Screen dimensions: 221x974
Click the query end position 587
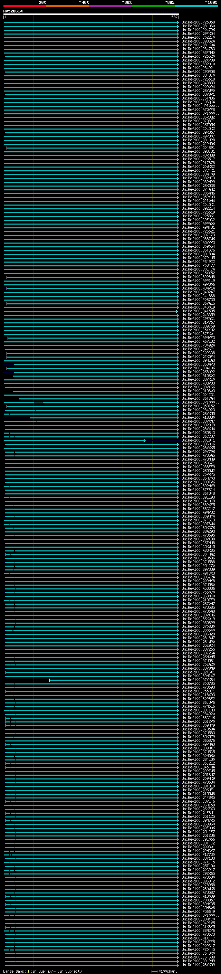click(x=174, y=17)
